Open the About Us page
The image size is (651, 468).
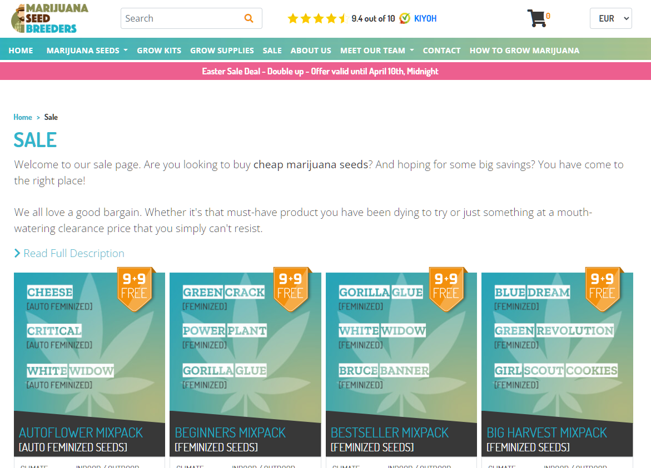[311, 51]
